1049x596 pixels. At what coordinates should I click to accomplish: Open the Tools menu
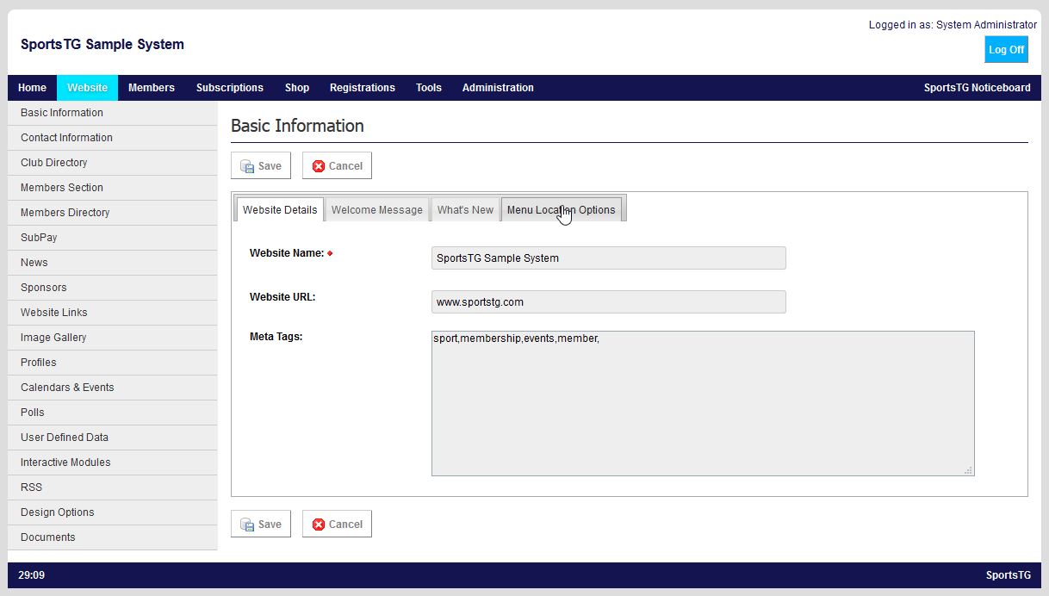[x=429, y=88]
